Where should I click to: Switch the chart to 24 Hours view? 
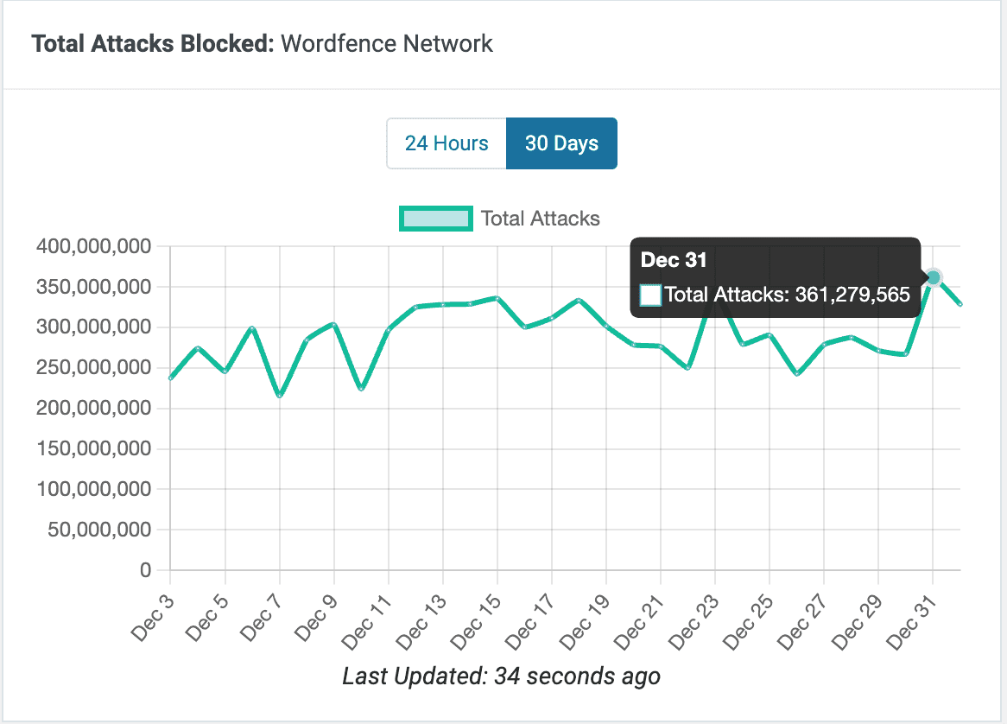pyautogui.click(x=446, y=143)
